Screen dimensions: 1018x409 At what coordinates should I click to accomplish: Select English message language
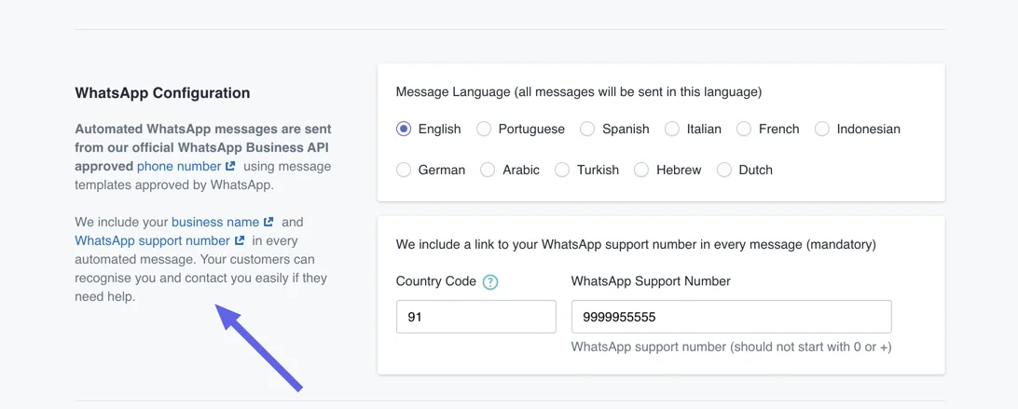tap(404, 129)
